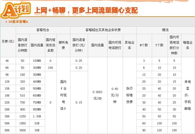Click the 900 voice minutes cell

coord(23,109)
